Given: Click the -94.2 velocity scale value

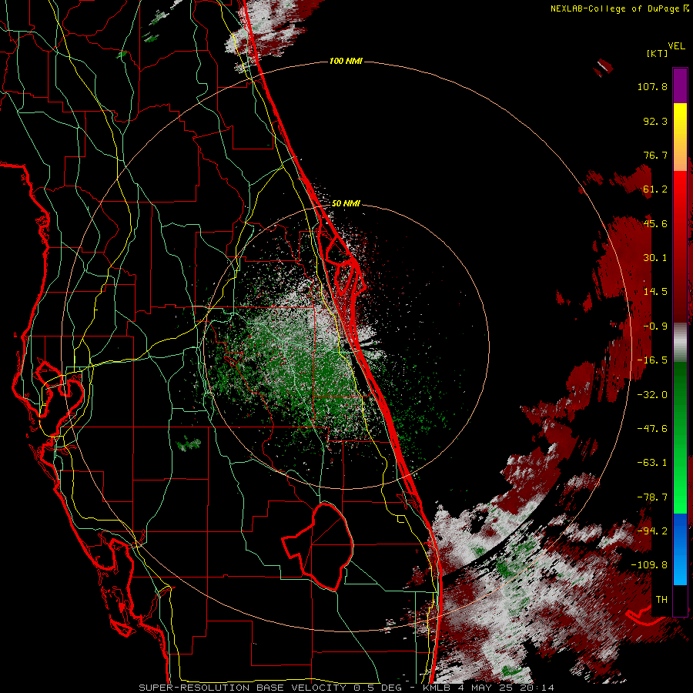Looking at the screenshot, I should 652,531.
